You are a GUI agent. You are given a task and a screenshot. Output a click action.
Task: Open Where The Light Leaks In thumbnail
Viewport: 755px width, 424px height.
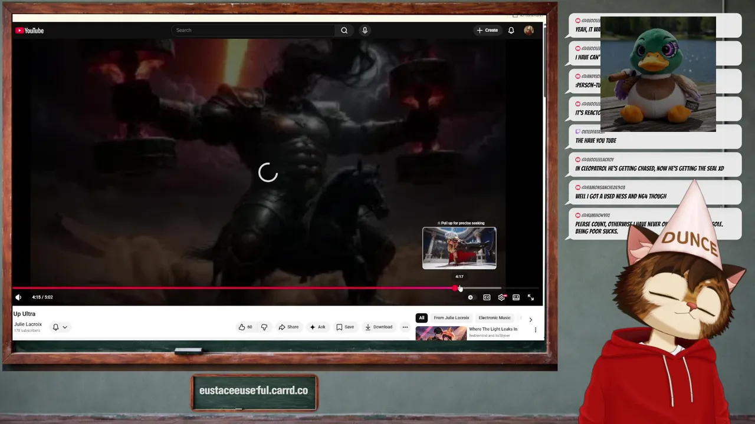pos(441,333)
